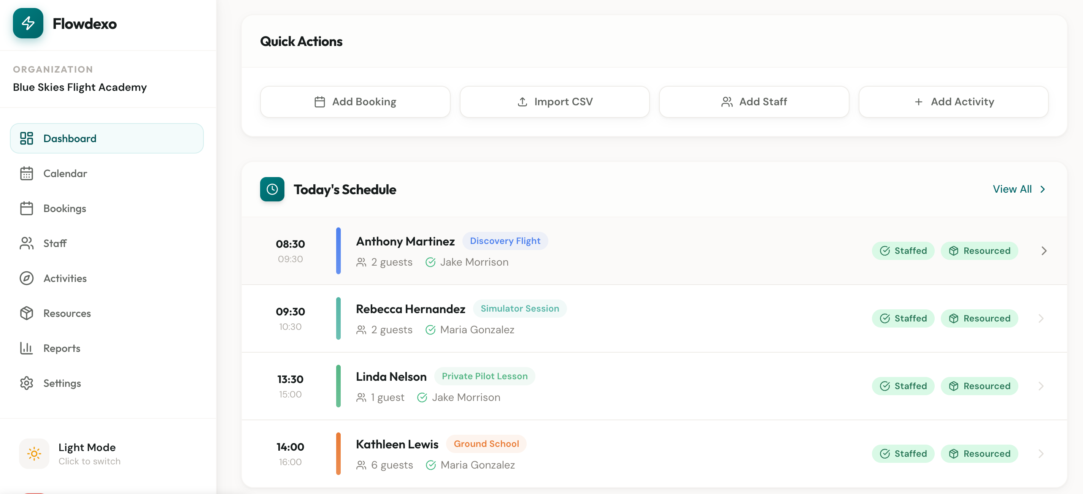Click the Add Booking button
Screen dimensions: 1083x494
coord(355,102)
